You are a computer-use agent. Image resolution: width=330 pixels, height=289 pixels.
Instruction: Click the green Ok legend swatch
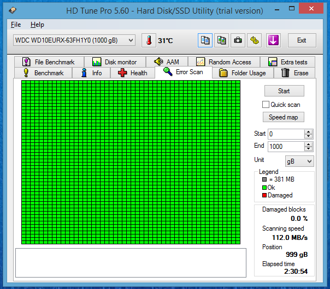point(264,188)
